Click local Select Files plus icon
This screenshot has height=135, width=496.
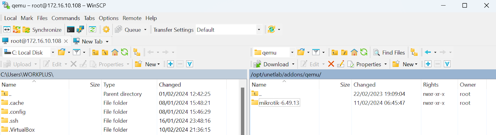tap(170, 64)
